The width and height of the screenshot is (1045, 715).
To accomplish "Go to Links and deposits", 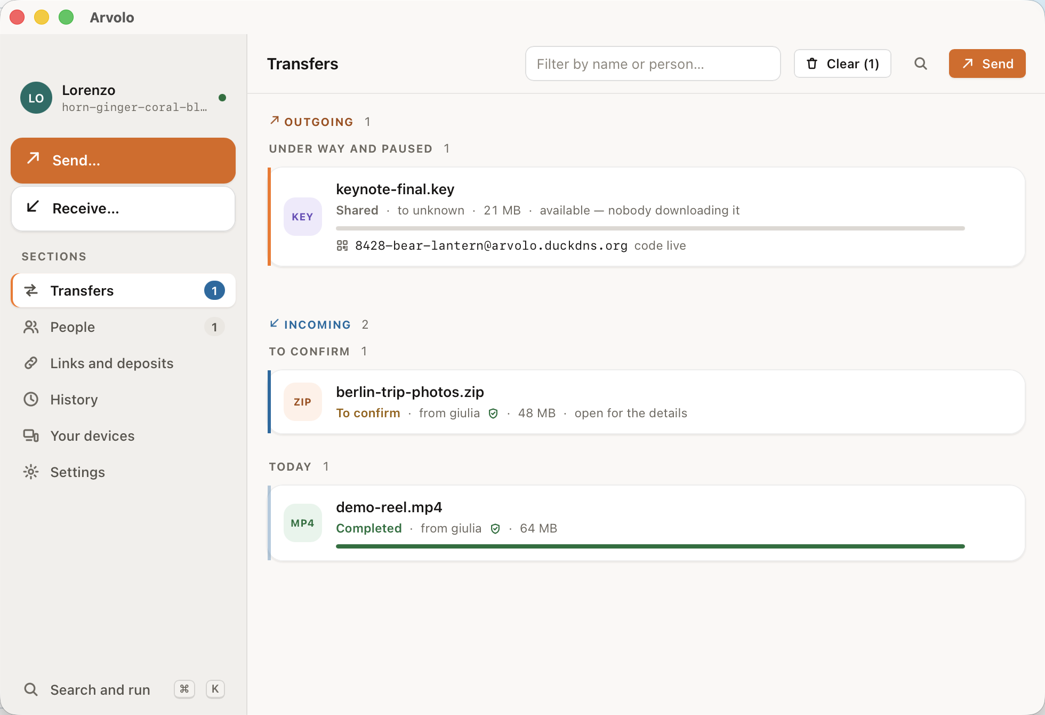I will (123, 363).
